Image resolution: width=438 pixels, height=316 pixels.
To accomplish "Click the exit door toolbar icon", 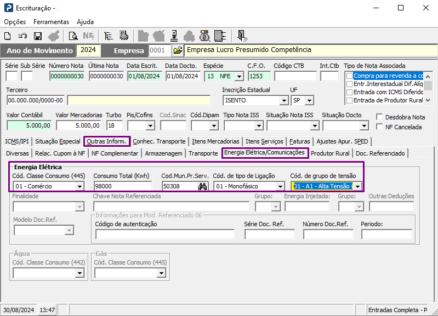I will click(x=242, y=36).
